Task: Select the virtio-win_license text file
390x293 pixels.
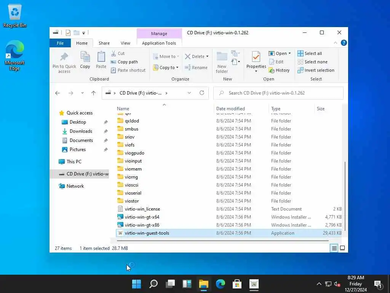Action: 142,209
